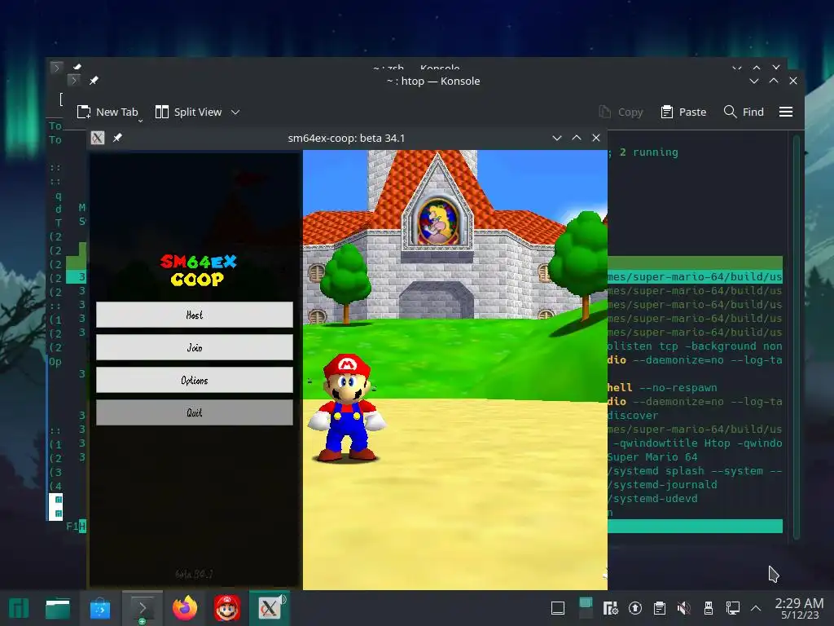This screenshot has height=626, width=834.
Task: Click htop text '2 running'
Action: coord(649,152)
